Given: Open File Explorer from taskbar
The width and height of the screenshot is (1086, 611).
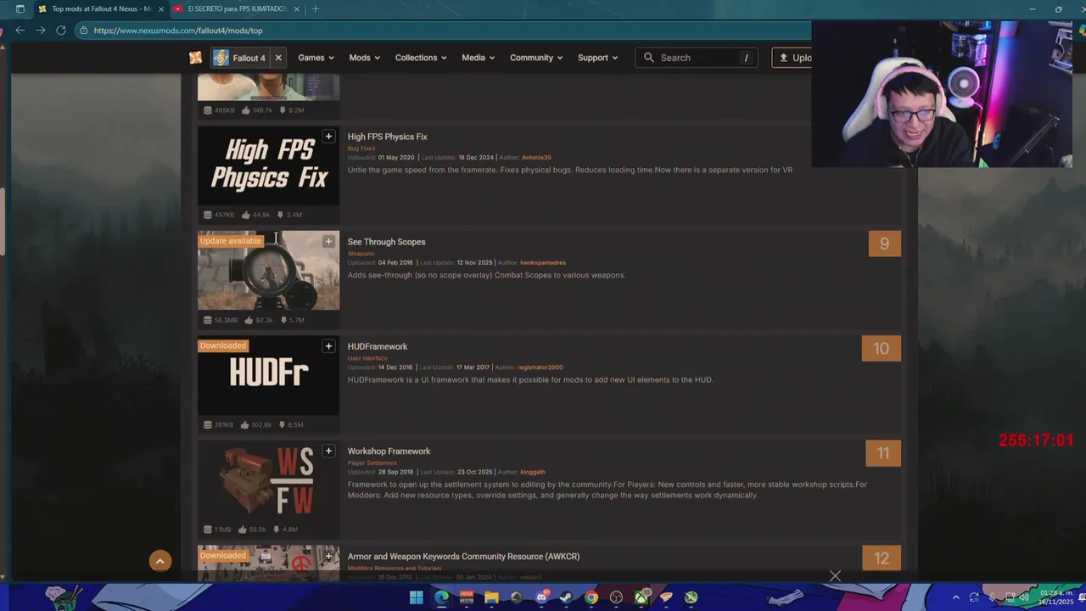Looking at the screenshot, I should point(491,597).
